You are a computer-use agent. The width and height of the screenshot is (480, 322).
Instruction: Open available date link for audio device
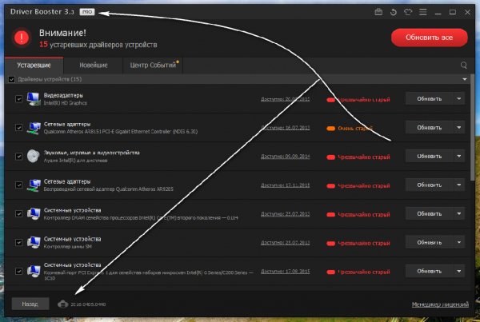coord(286,157)
